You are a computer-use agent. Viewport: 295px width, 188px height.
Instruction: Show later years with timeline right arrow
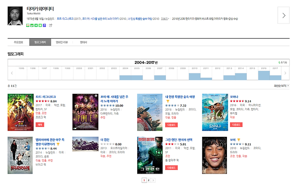click(x=285, y=73)
